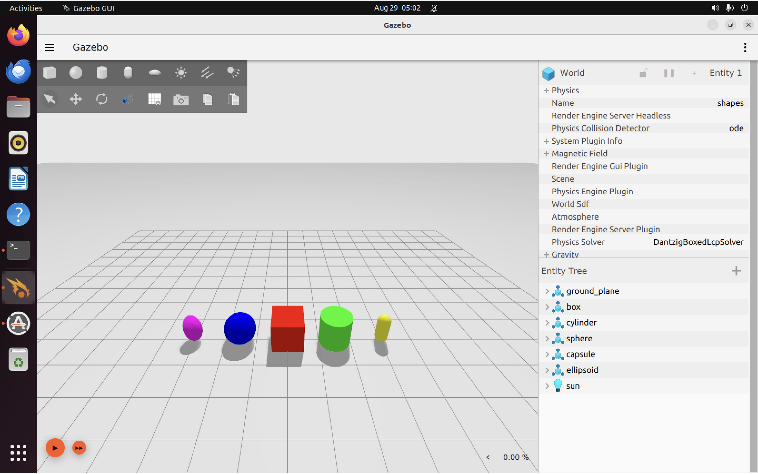758x474 pixels.
Task: Open the three-dot menu at top right
Action: pos(745,47)
